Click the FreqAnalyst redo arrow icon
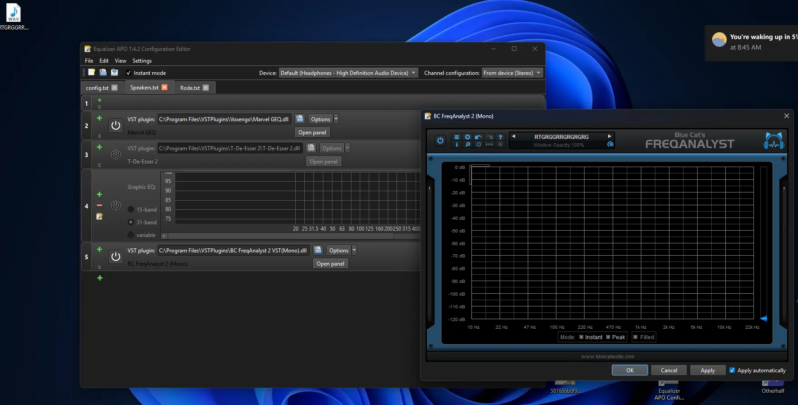The width and height of the screenshot is (798, 405). pyautogui.click(x=489, y=137)
